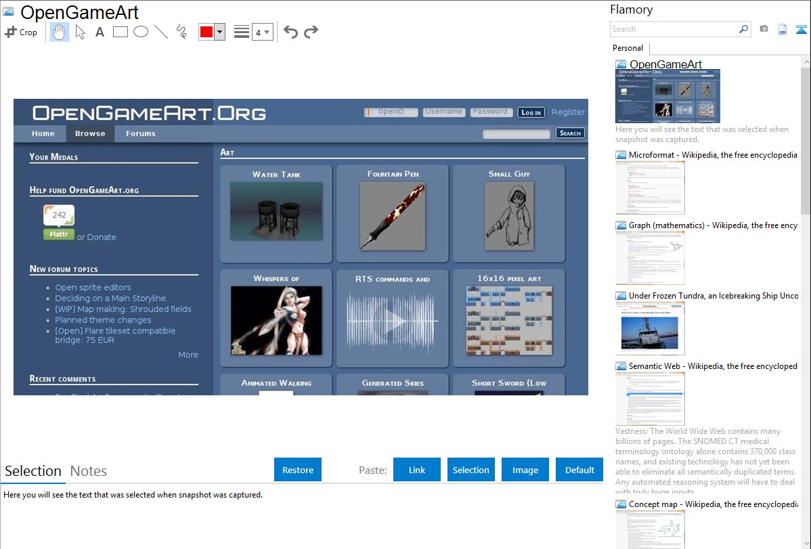Click the Link paste button
This screenshot has height=549, width=811.
417,470
